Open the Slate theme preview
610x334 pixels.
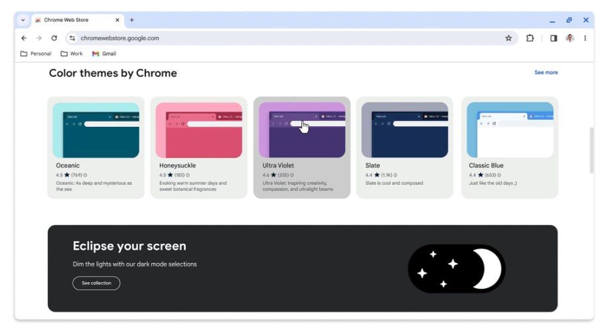point(405,130)
